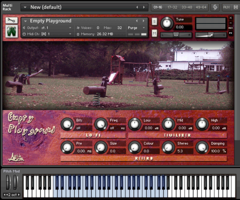Mute the Empty Playground instrument
Viewport: 240px width, 200px height.
[x=154, y=33]
